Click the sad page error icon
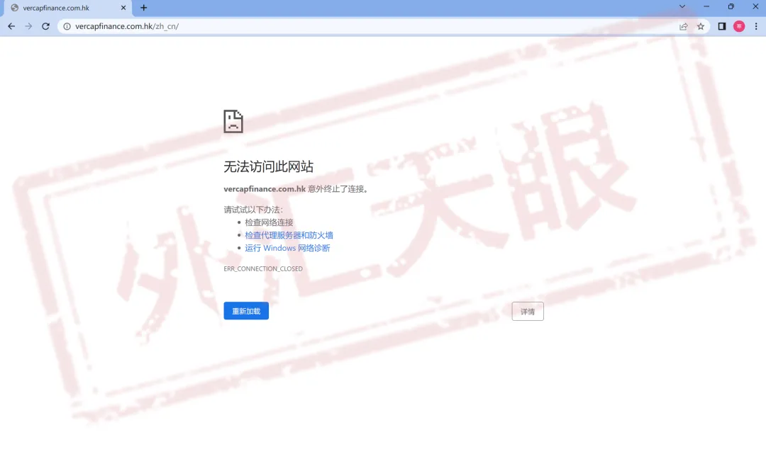Viewport: 766px width, 449px height. point(233,121)
